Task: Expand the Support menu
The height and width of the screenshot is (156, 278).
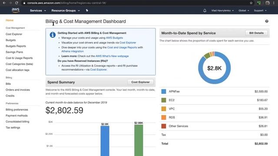Action: point(260,10)
